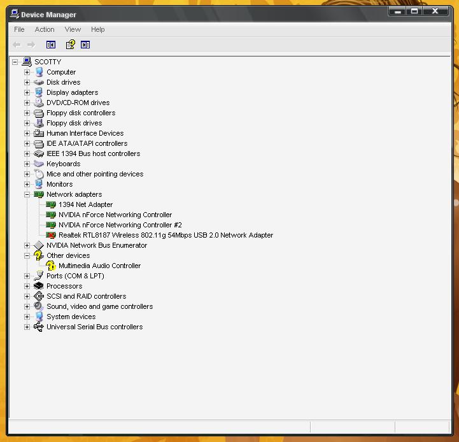
Task: Click the Disk drives icon
Action: coord(39,82)
